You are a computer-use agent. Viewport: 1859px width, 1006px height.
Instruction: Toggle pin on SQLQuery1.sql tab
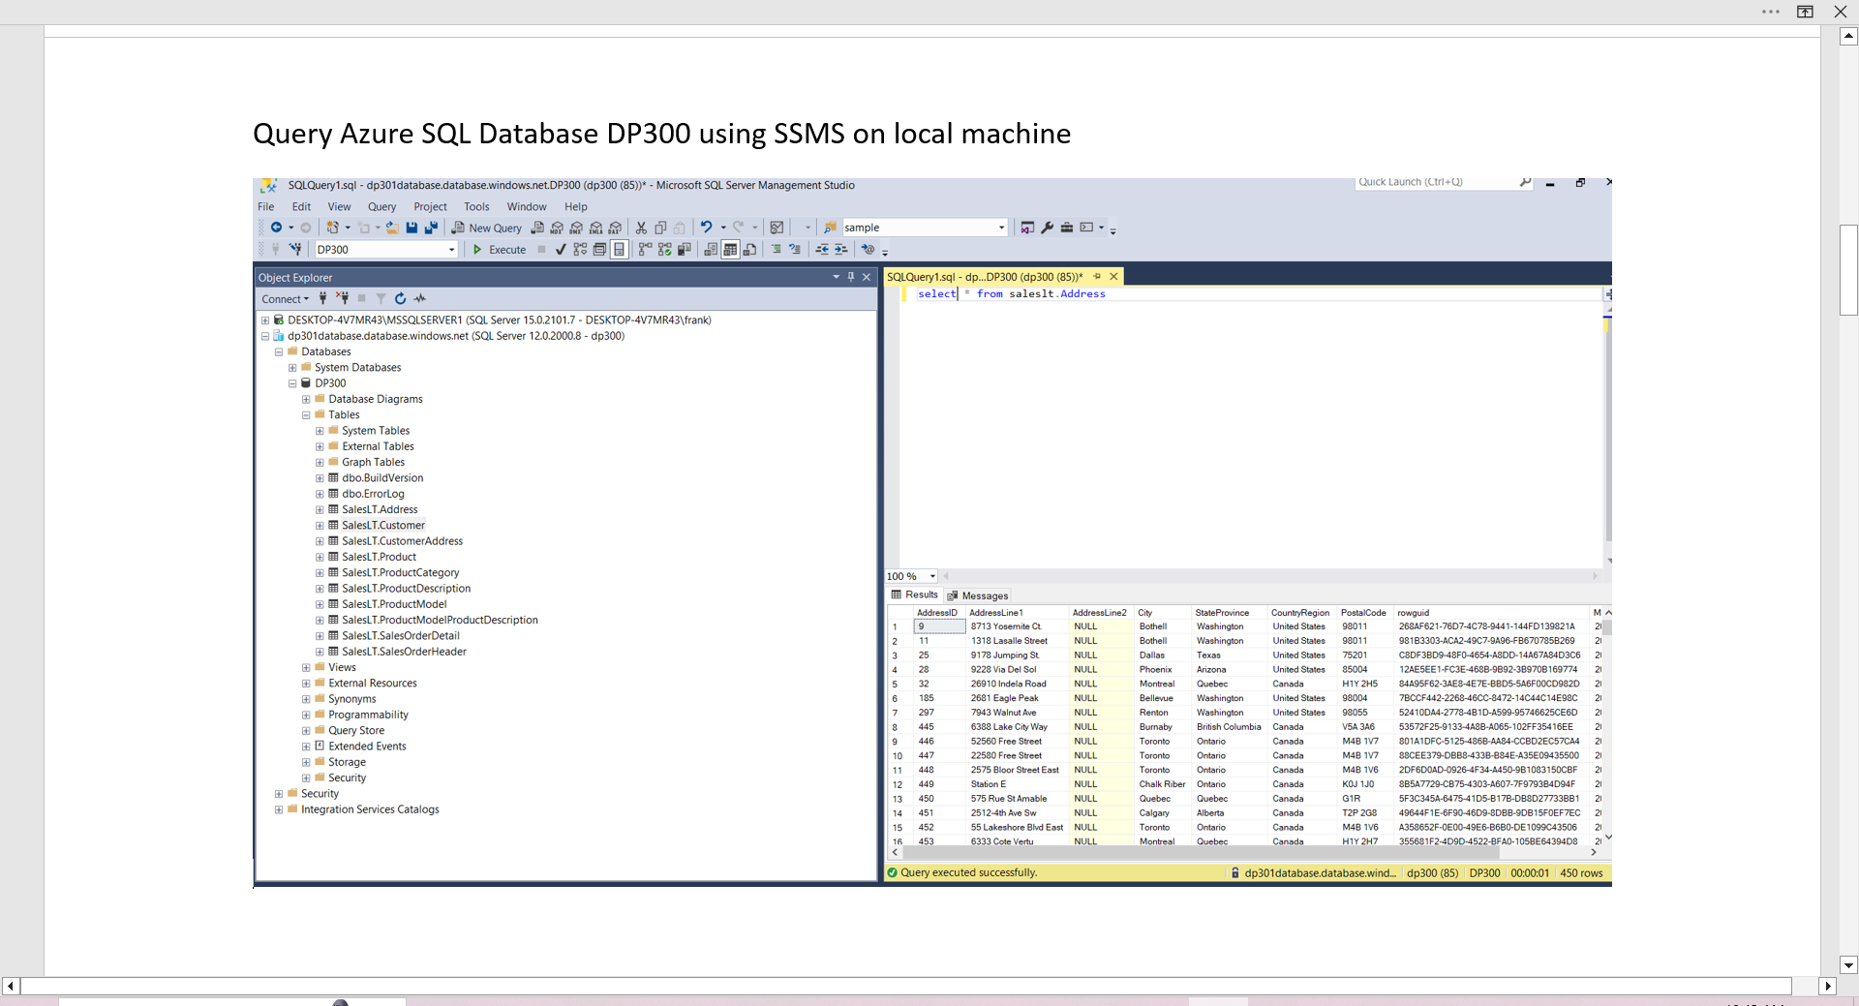1097,276
